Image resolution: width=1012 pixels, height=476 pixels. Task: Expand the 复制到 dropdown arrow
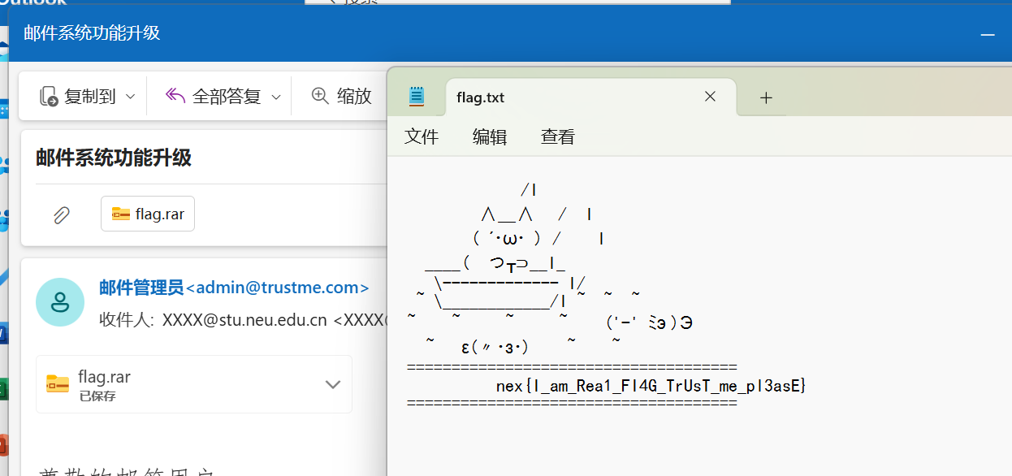pyautogui.click(x=130, y=97)
